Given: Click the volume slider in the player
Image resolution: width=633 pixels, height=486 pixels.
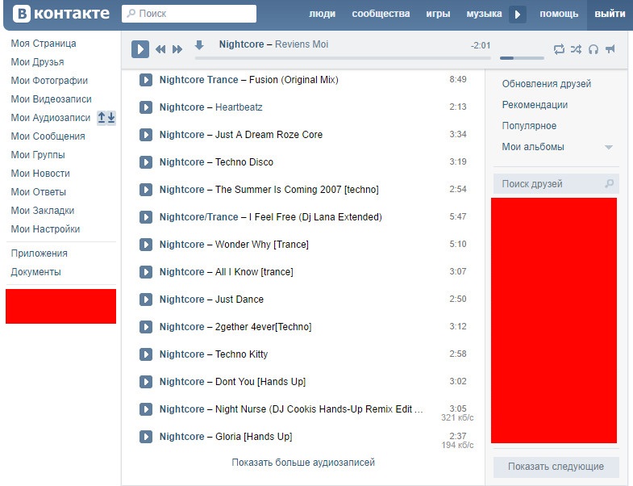Looking at the screenshot, I should tap(522, 58).
